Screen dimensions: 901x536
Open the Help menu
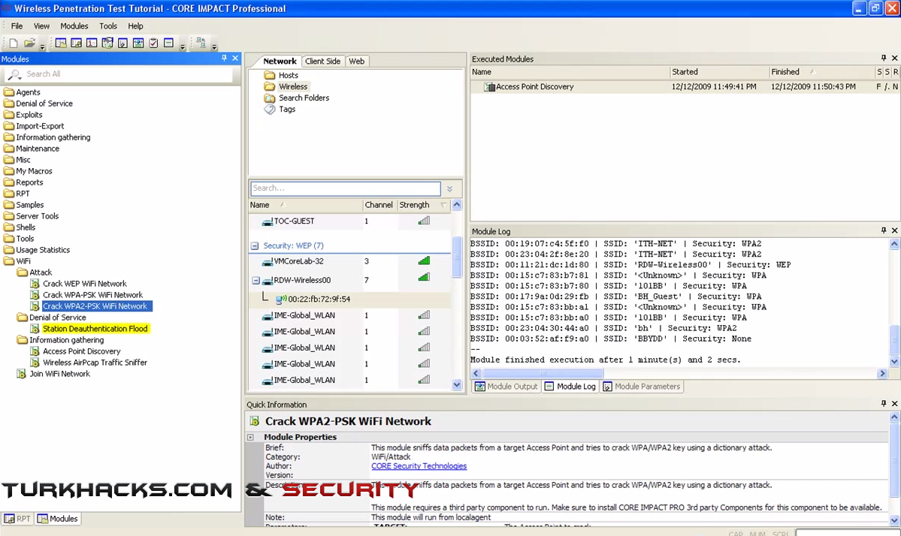coord(135,26)
